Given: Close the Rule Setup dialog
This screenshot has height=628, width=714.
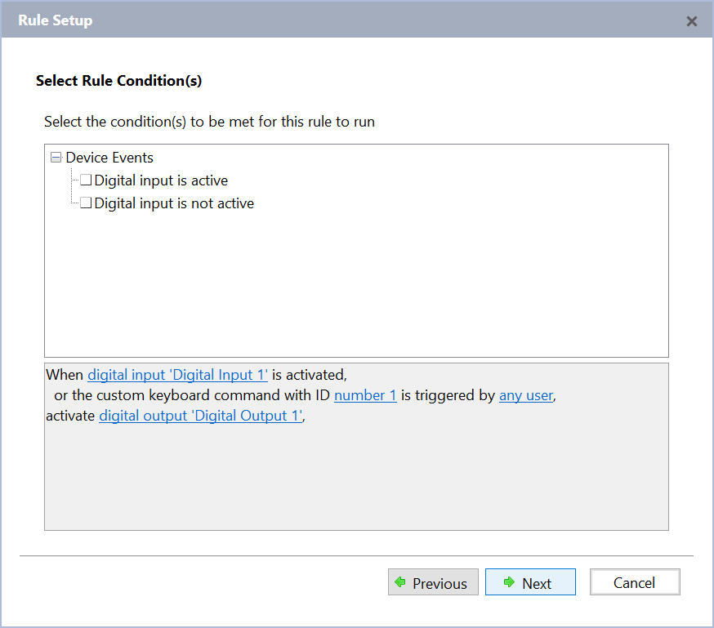Looking at the screenshot, I should (692, 21).
